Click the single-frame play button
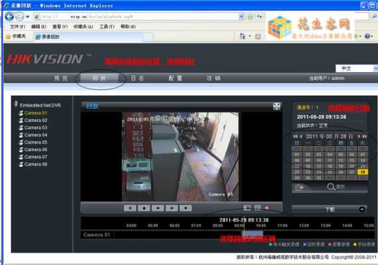Screen dimensions: 378x265 pyautogui.click(x=186, y=208)
